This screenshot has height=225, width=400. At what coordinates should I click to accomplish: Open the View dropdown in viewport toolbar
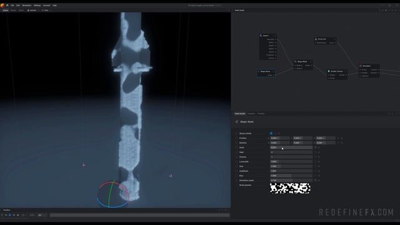pos(46,11)
